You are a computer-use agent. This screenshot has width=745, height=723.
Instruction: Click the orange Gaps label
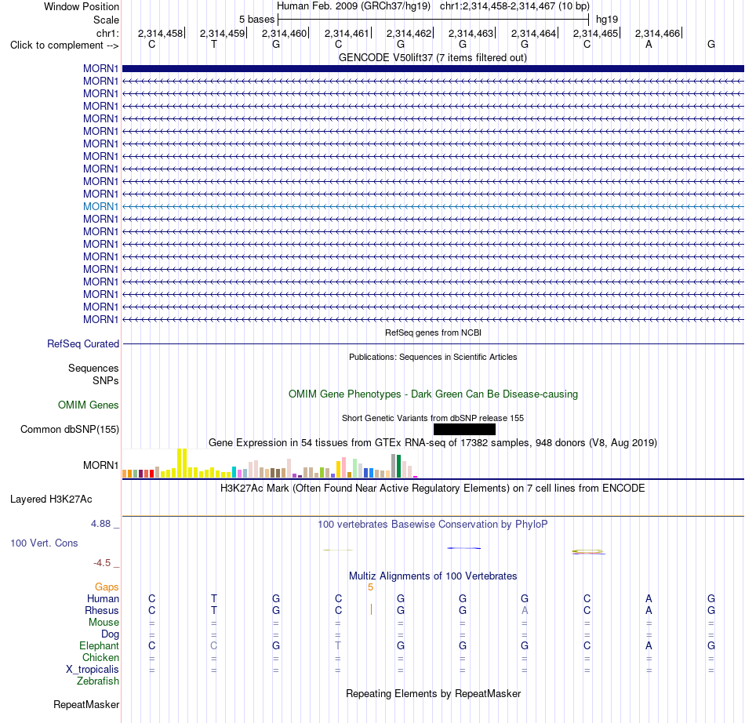pyautogui.click(x=107, y=587)
